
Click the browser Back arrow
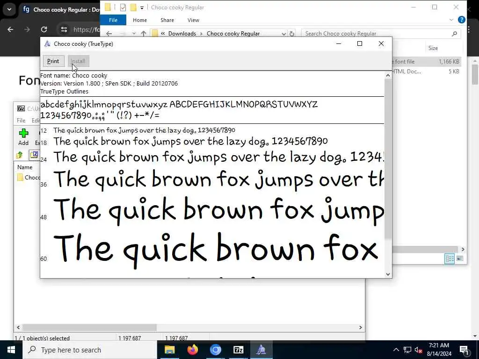10,29
